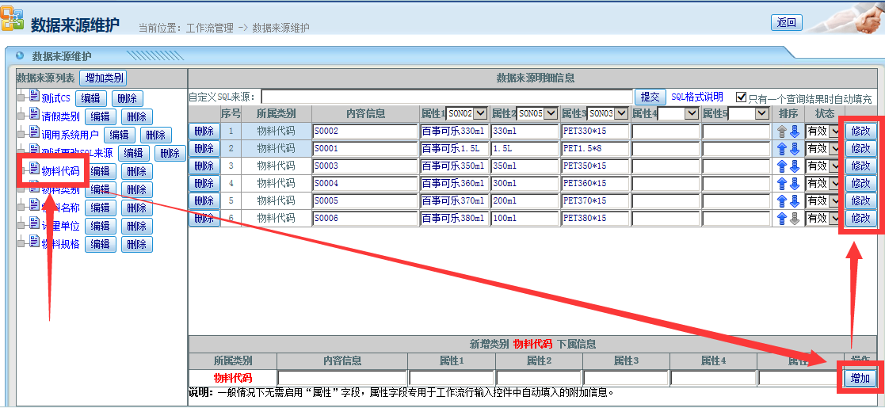This screenshot has height=408, width=885.
Task: Select 请假类别 in the data source tree
Action: coord(60,116)
